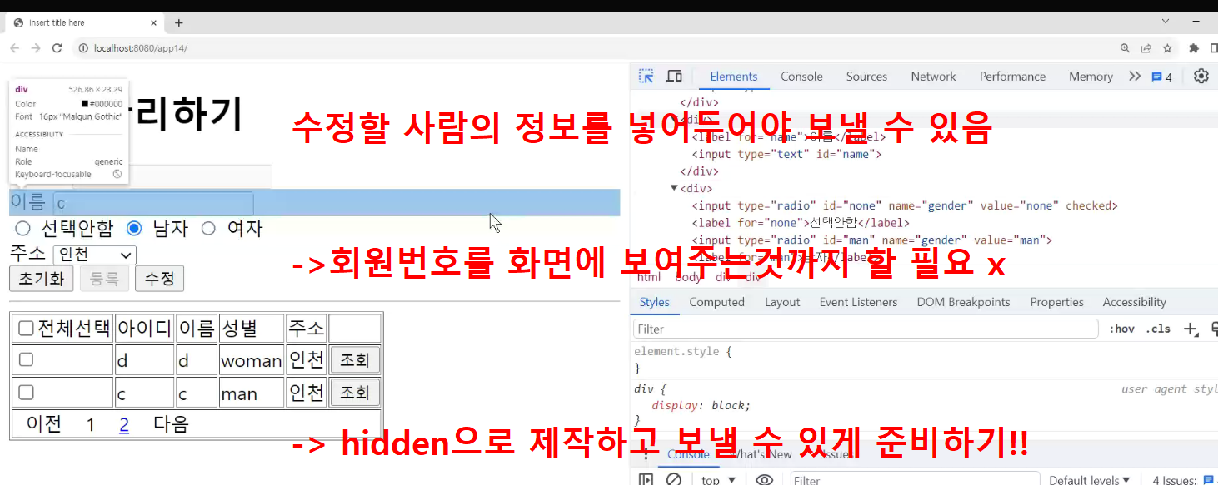Select the 'body' breadcrumb in DevTools
This screenshot has width=1218, height=485.
coord(688,277)
